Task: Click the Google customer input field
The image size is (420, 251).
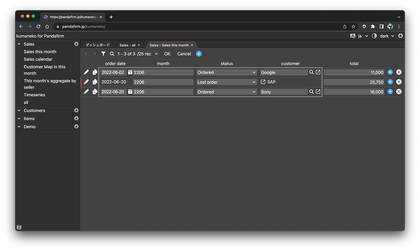Action: 283,72
